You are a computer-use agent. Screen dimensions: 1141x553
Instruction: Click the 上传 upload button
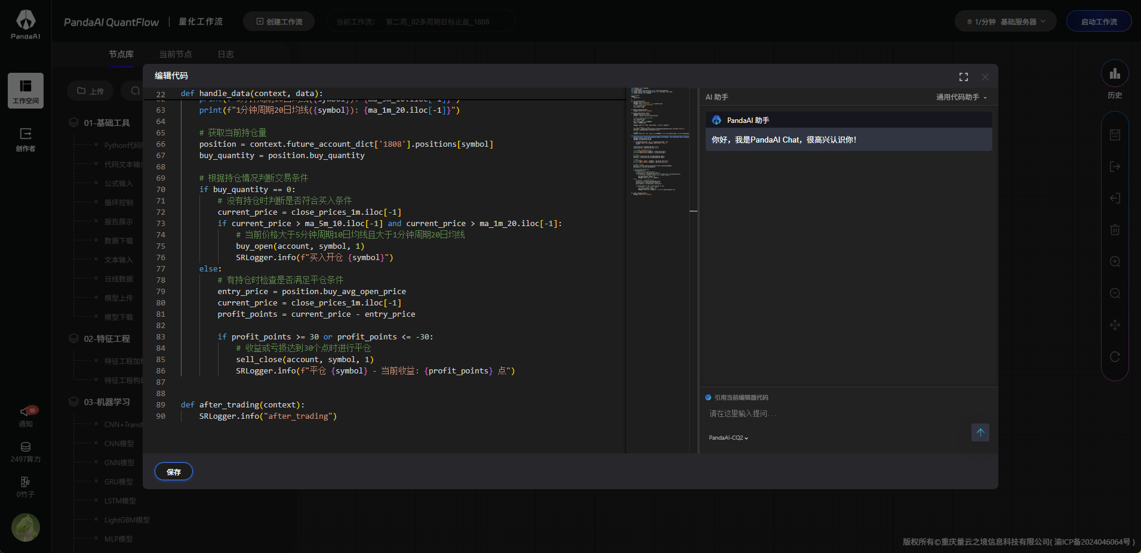point(90,91)
